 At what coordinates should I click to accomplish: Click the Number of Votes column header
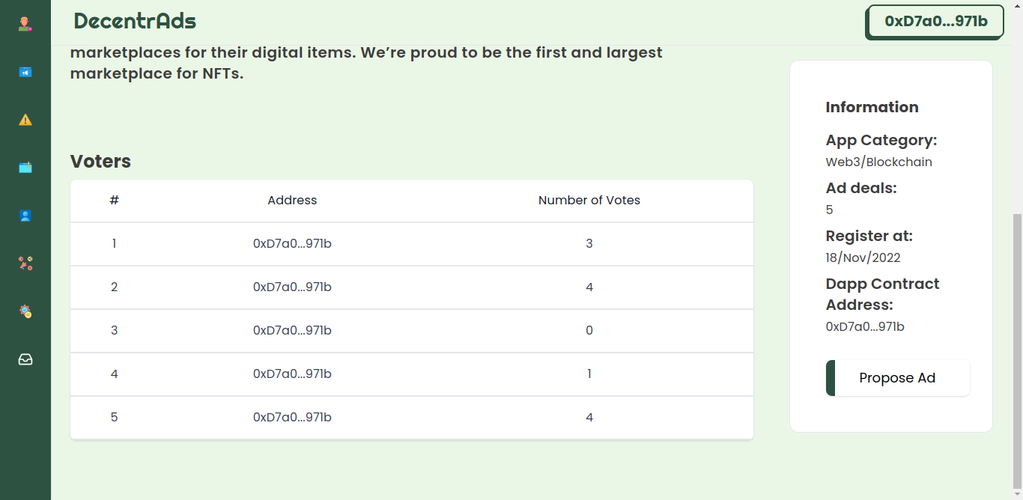tap(589, 201)
